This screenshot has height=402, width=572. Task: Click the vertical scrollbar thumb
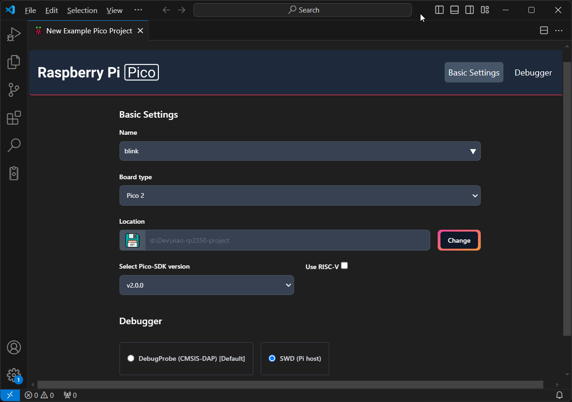567,198
